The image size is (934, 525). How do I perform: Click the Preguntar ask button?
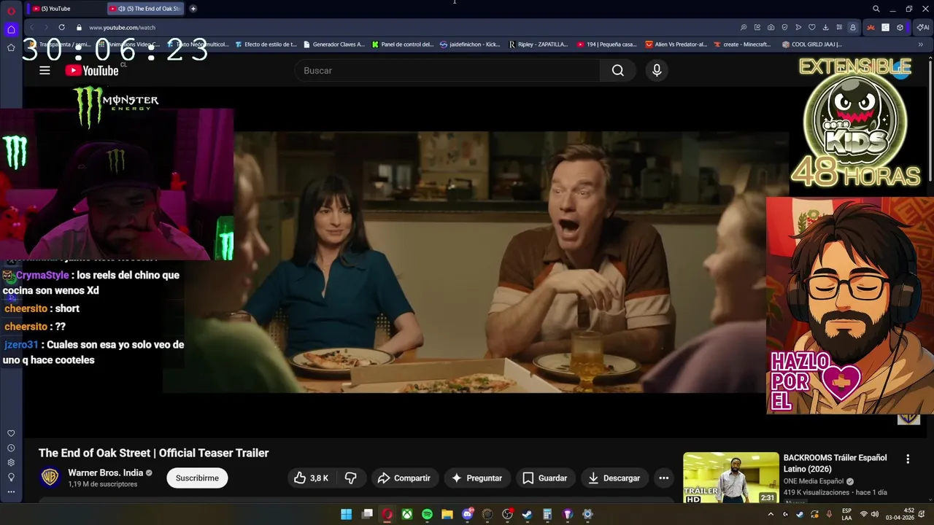[x=476, y=478]
